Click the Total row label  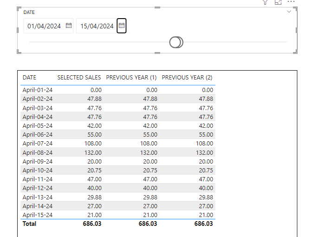[29, 224]
